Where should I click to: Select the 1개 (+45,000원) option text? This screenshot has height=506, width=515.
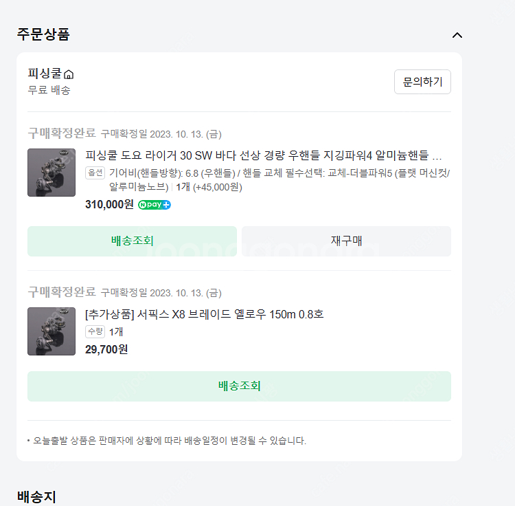(x=209, y=187)
